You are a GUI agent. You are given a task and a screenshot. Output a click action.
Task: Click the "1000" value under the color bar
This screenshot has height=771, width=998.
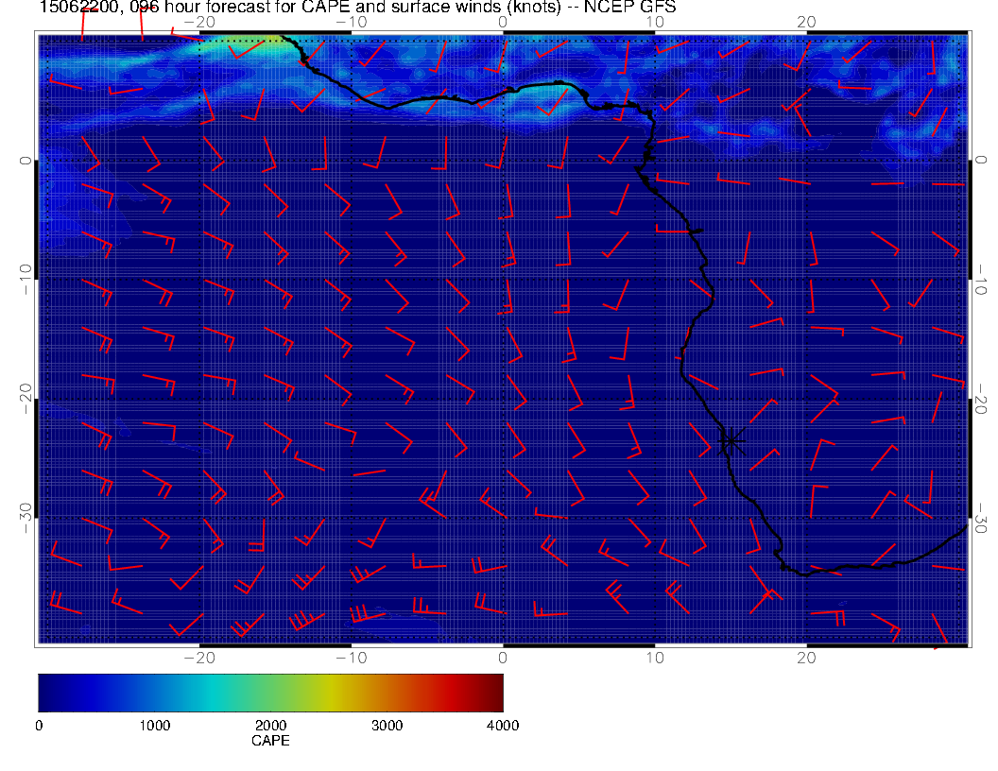(x=155, y=726)
